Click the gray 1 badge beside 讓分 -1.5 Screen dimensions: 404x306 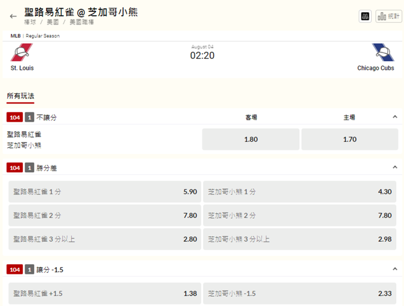(x=29, y=270)
